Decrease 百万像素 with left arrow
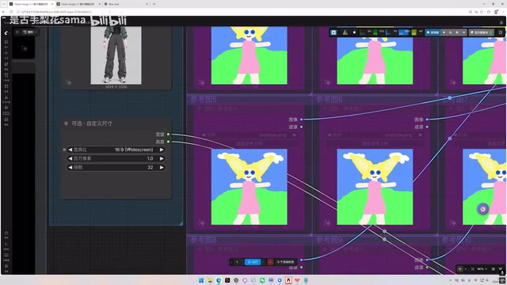The width and height of the screenshot is (507, 285). (x=71, y=158)
